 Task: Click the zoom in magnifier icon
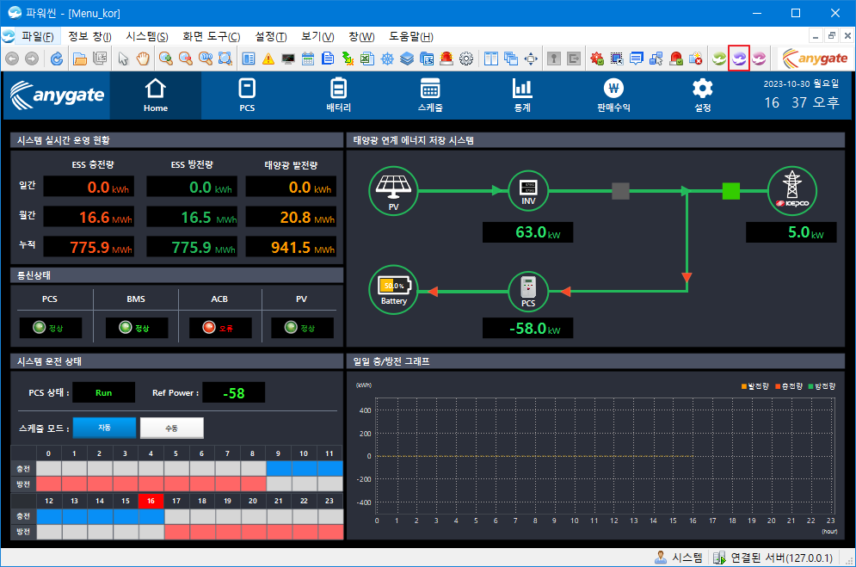tap(165, 59)
